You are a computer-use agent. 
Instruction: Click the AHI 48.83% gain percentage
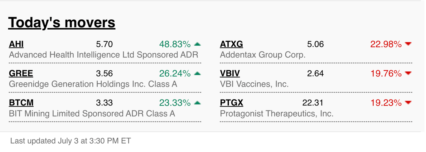click(x=175, y=44)
